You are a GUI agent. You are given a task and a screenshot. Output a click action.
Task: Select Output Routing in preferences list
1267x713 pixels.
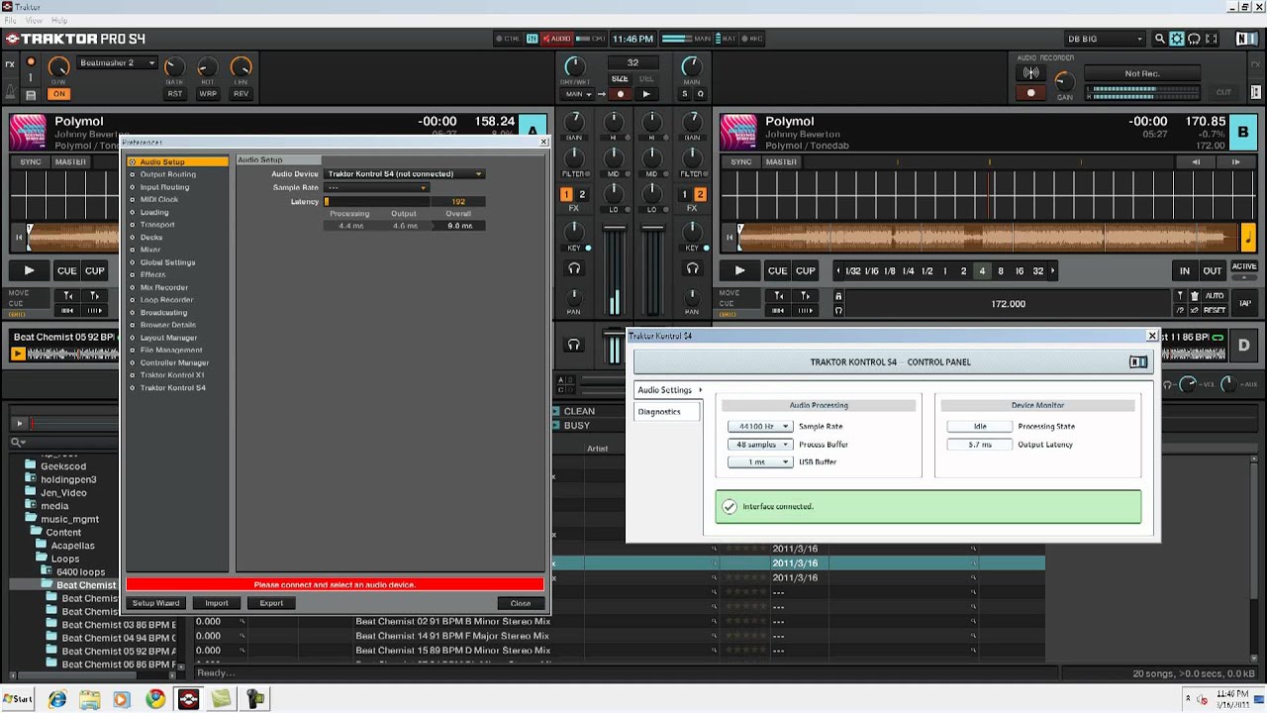[167, 174]
